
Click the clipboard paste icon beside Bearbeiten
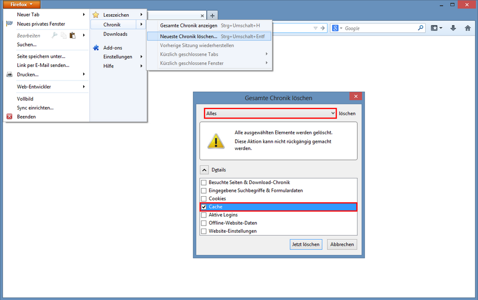pos(72,35)
